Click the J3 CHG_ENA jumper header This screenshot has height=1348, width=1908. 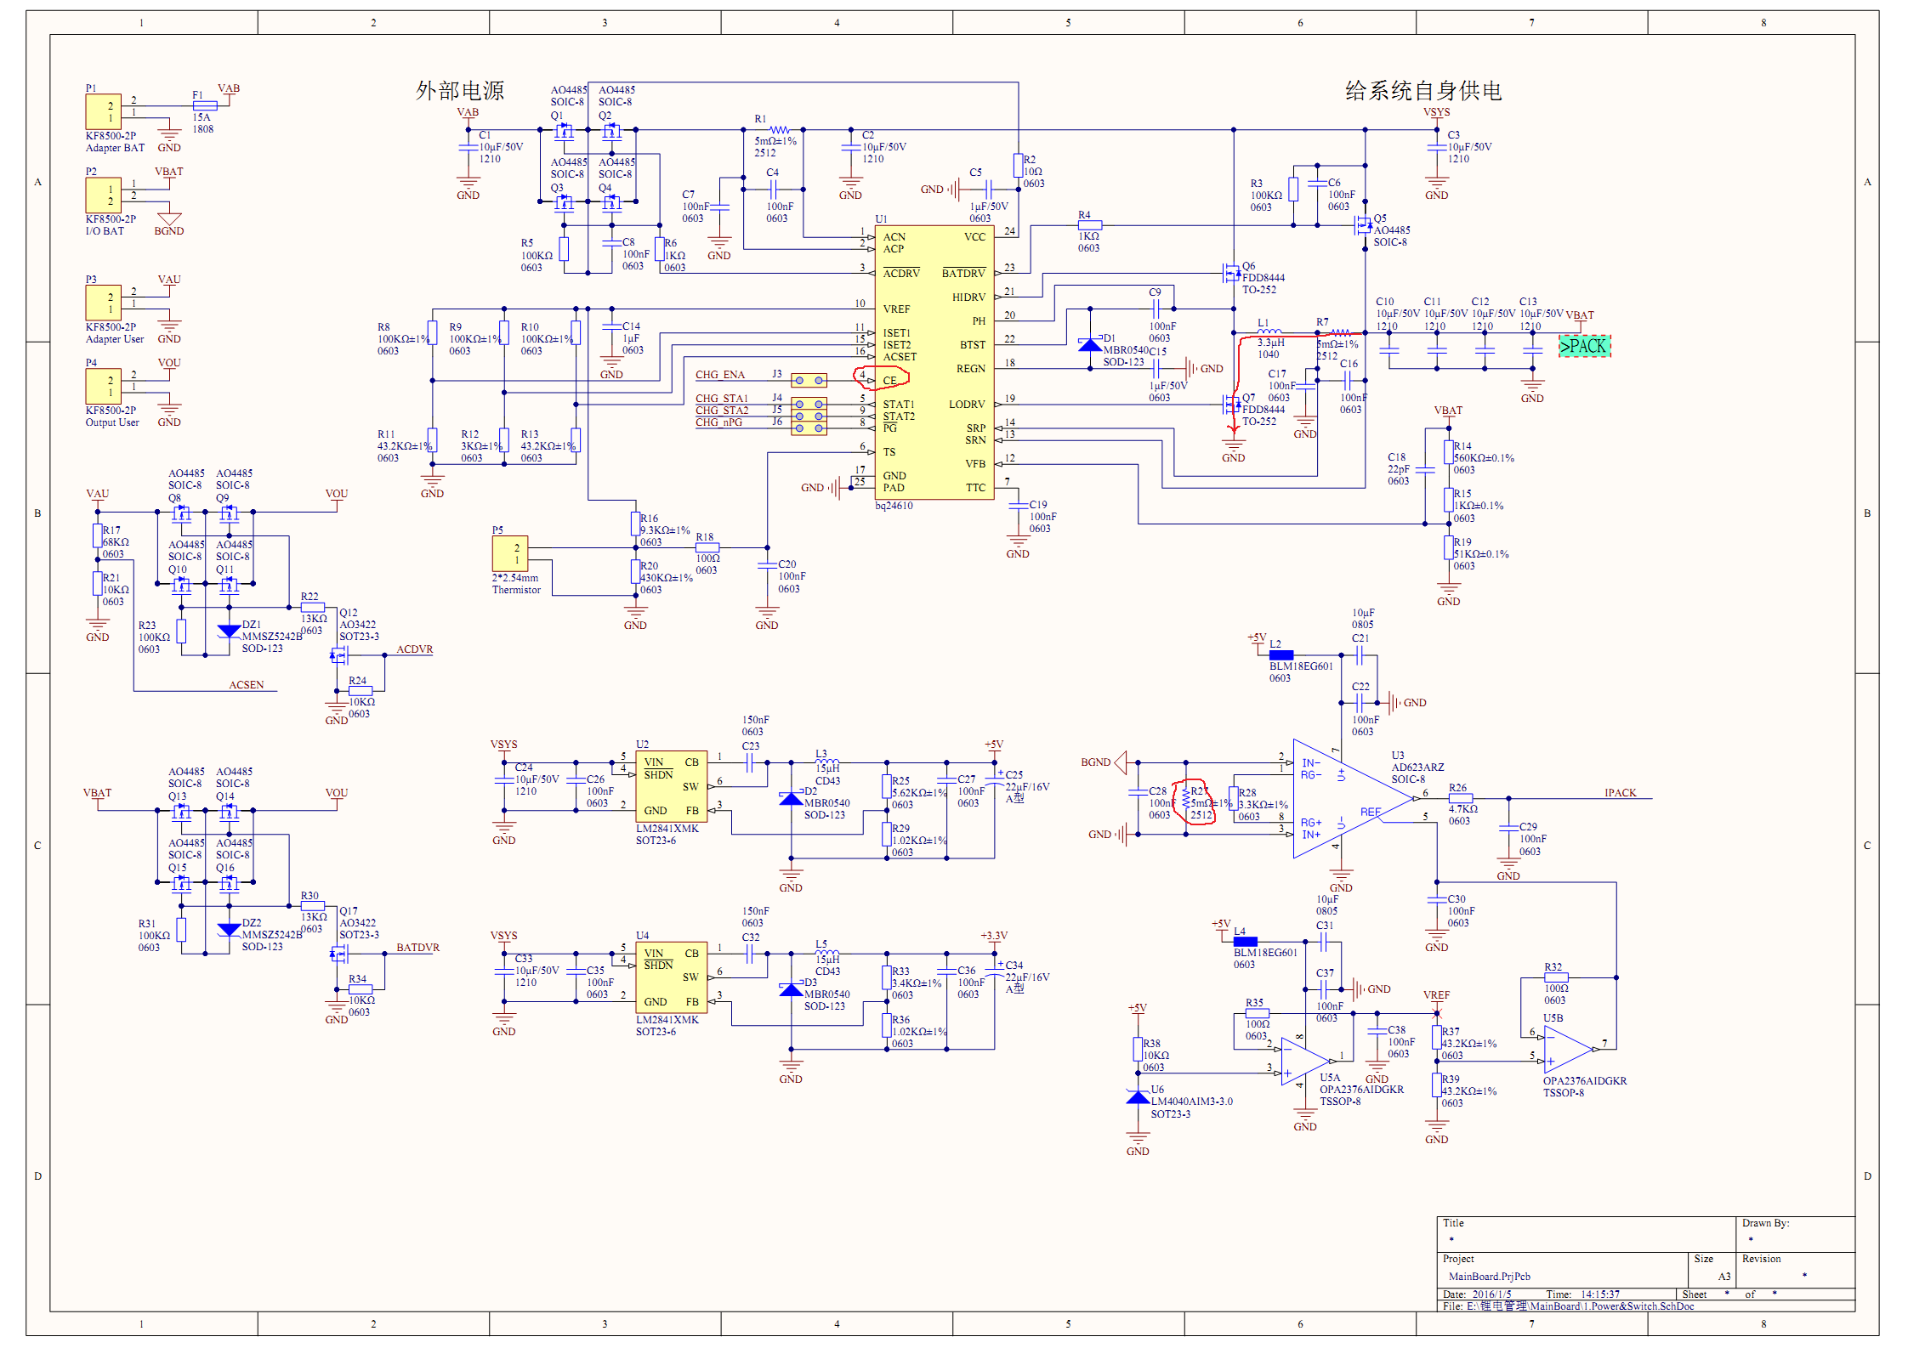pos(808,380)
